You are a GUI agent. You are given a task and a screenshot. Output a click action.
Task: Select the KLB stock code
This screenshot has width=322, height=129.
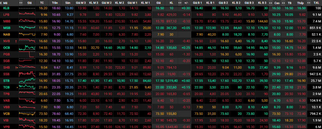[x=6, y=8]
